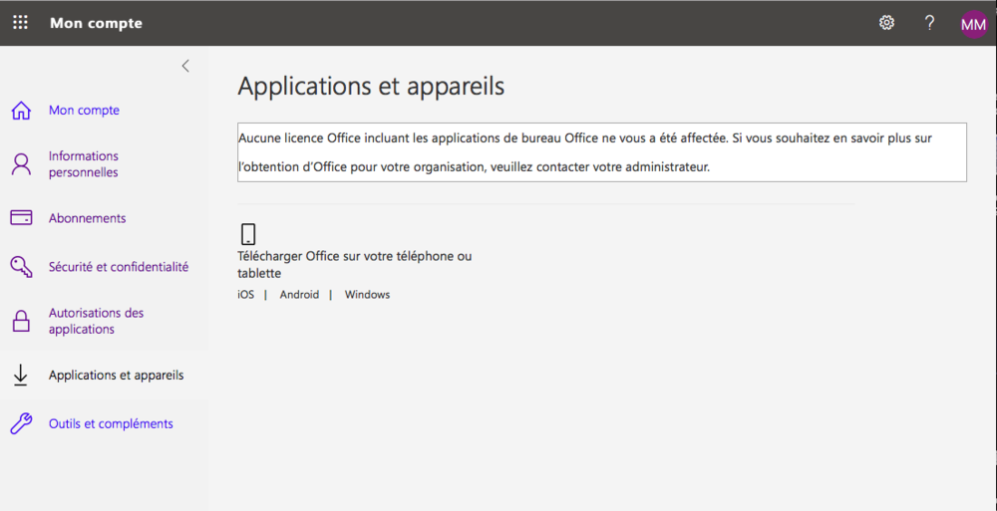Collapse the sidebar with the chevron arrow
Viewport: 997px width, 511px height.
point(185,66)
